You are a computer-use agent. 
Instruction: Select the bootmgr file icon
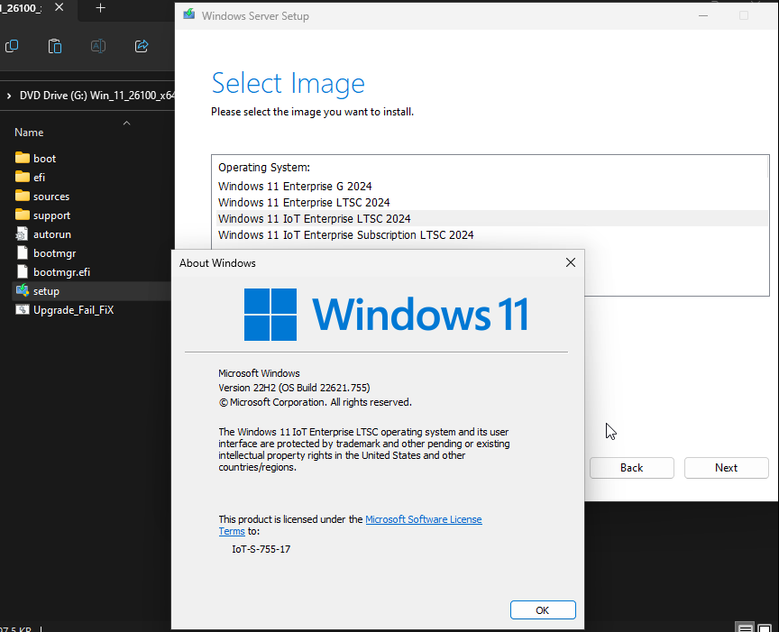(x=23, y=253)
